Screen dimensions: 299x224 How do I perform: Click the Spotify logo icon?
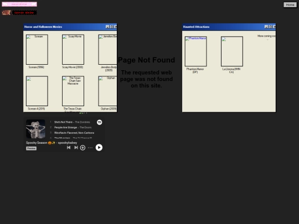pyautogui.click(x=99, y=122)
